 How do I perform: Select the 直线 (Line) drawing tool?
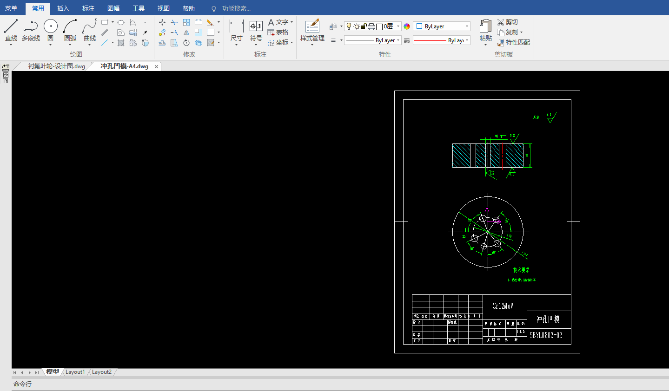coord(11,27)
